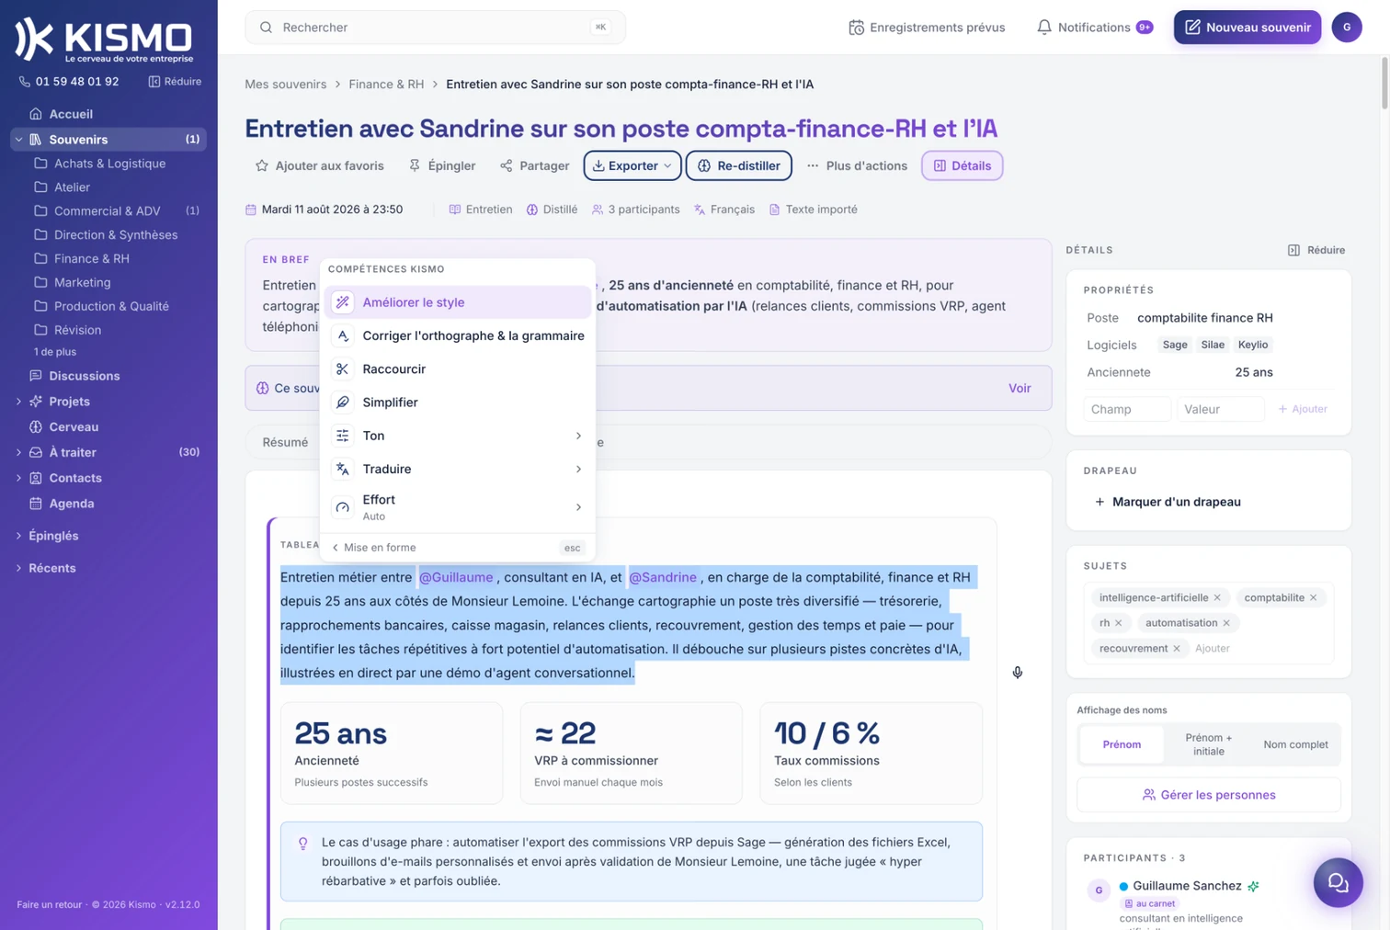Choose Corriger l'orthographe & la grammaire

(x=457, y=336)
